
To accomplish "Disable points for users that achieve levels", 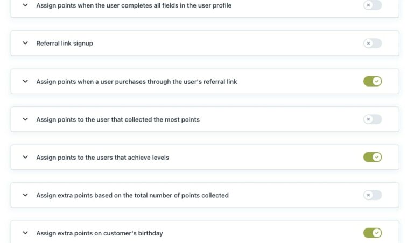I will pyautogui.click(x=372, y=158).
